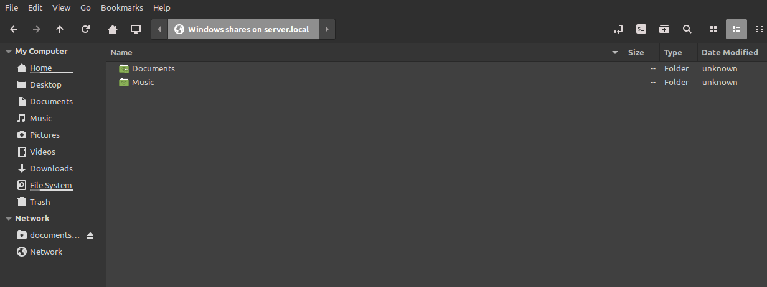The height and width of the screenshot is (287, 767).
Task: Reload the current location
Action: (86, 29)
